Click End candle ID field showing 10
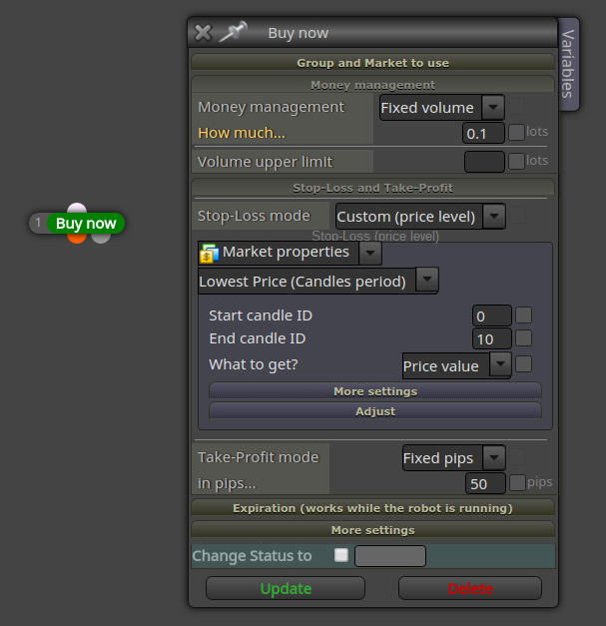This screenshot has height=626, width=606. (x=492, y=338)
